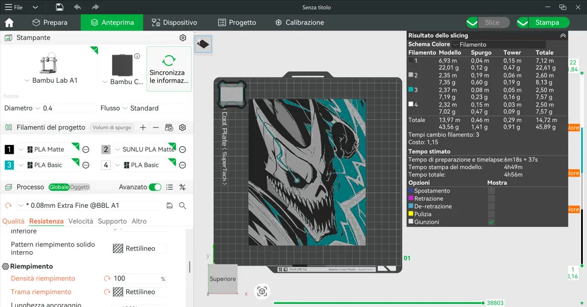
Task: Click filament 1 black color swatch
Action: point(9,149)
